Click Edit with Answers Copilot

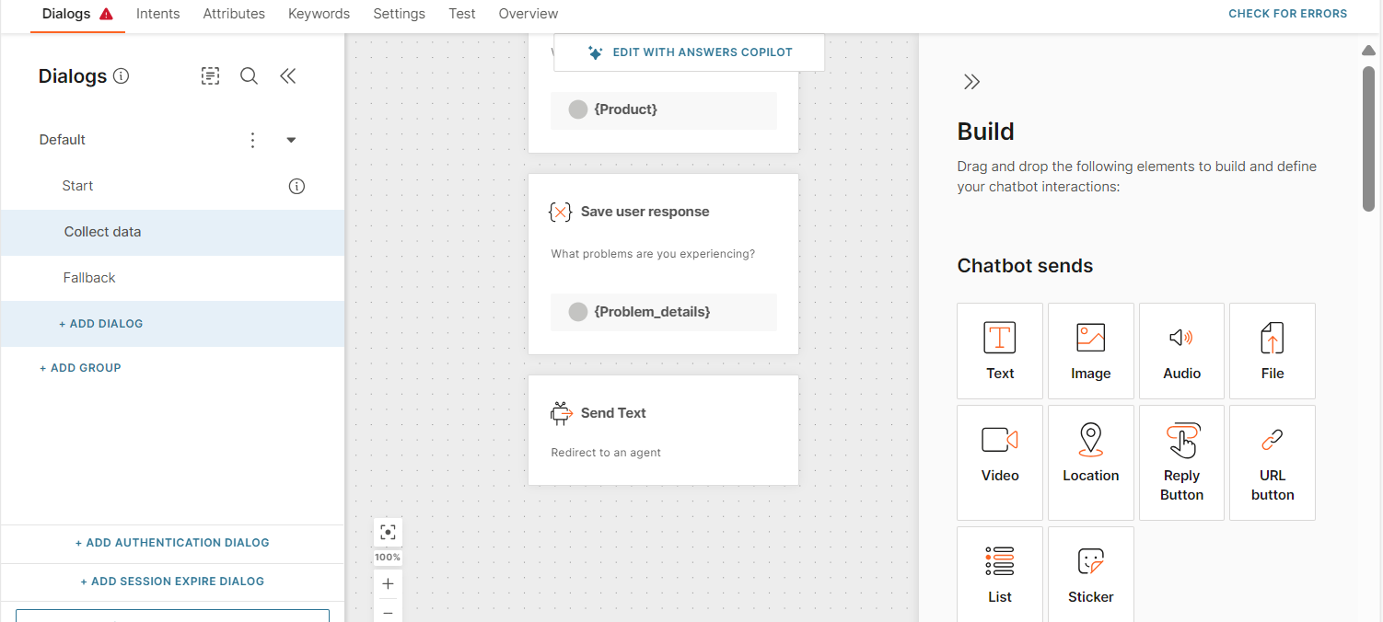689,52
